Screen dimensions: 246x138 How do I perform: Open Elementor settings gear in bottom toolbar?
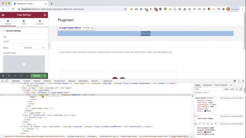click(x=3, y=76)
